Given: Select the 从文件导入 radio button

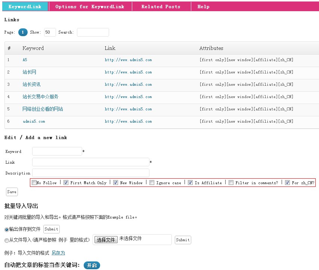Looking at the screenshot, I should point(7,240).
